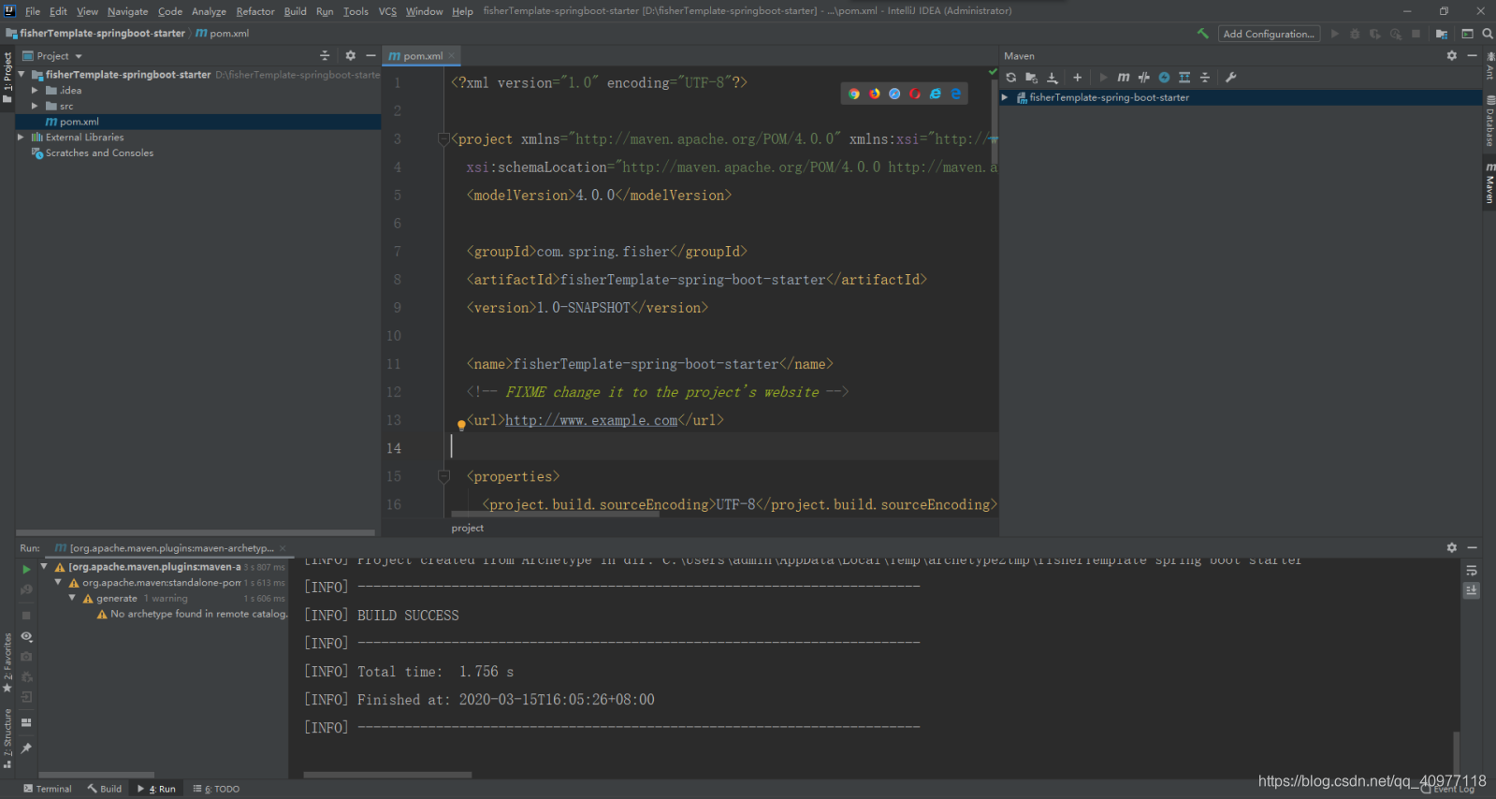Collapse generate node in Run tree
Viewport: 1496px width, 799px height.
click(72, 598)
